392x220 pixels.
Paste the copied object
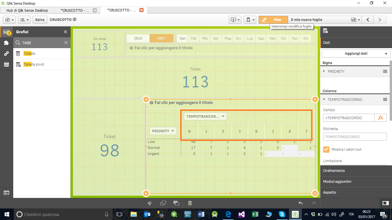point(176,203)
